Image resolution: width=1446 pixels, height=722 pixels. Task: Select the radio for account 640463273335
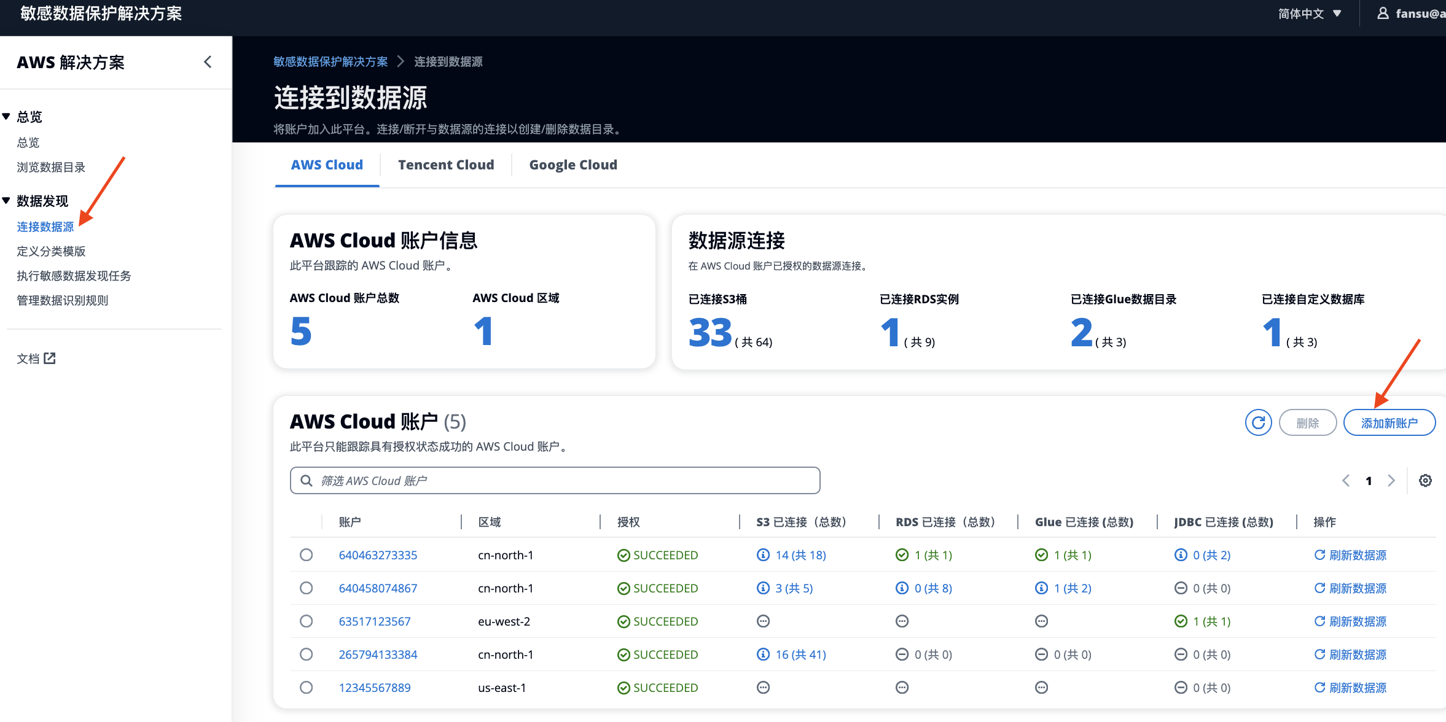tap(306, 555)
